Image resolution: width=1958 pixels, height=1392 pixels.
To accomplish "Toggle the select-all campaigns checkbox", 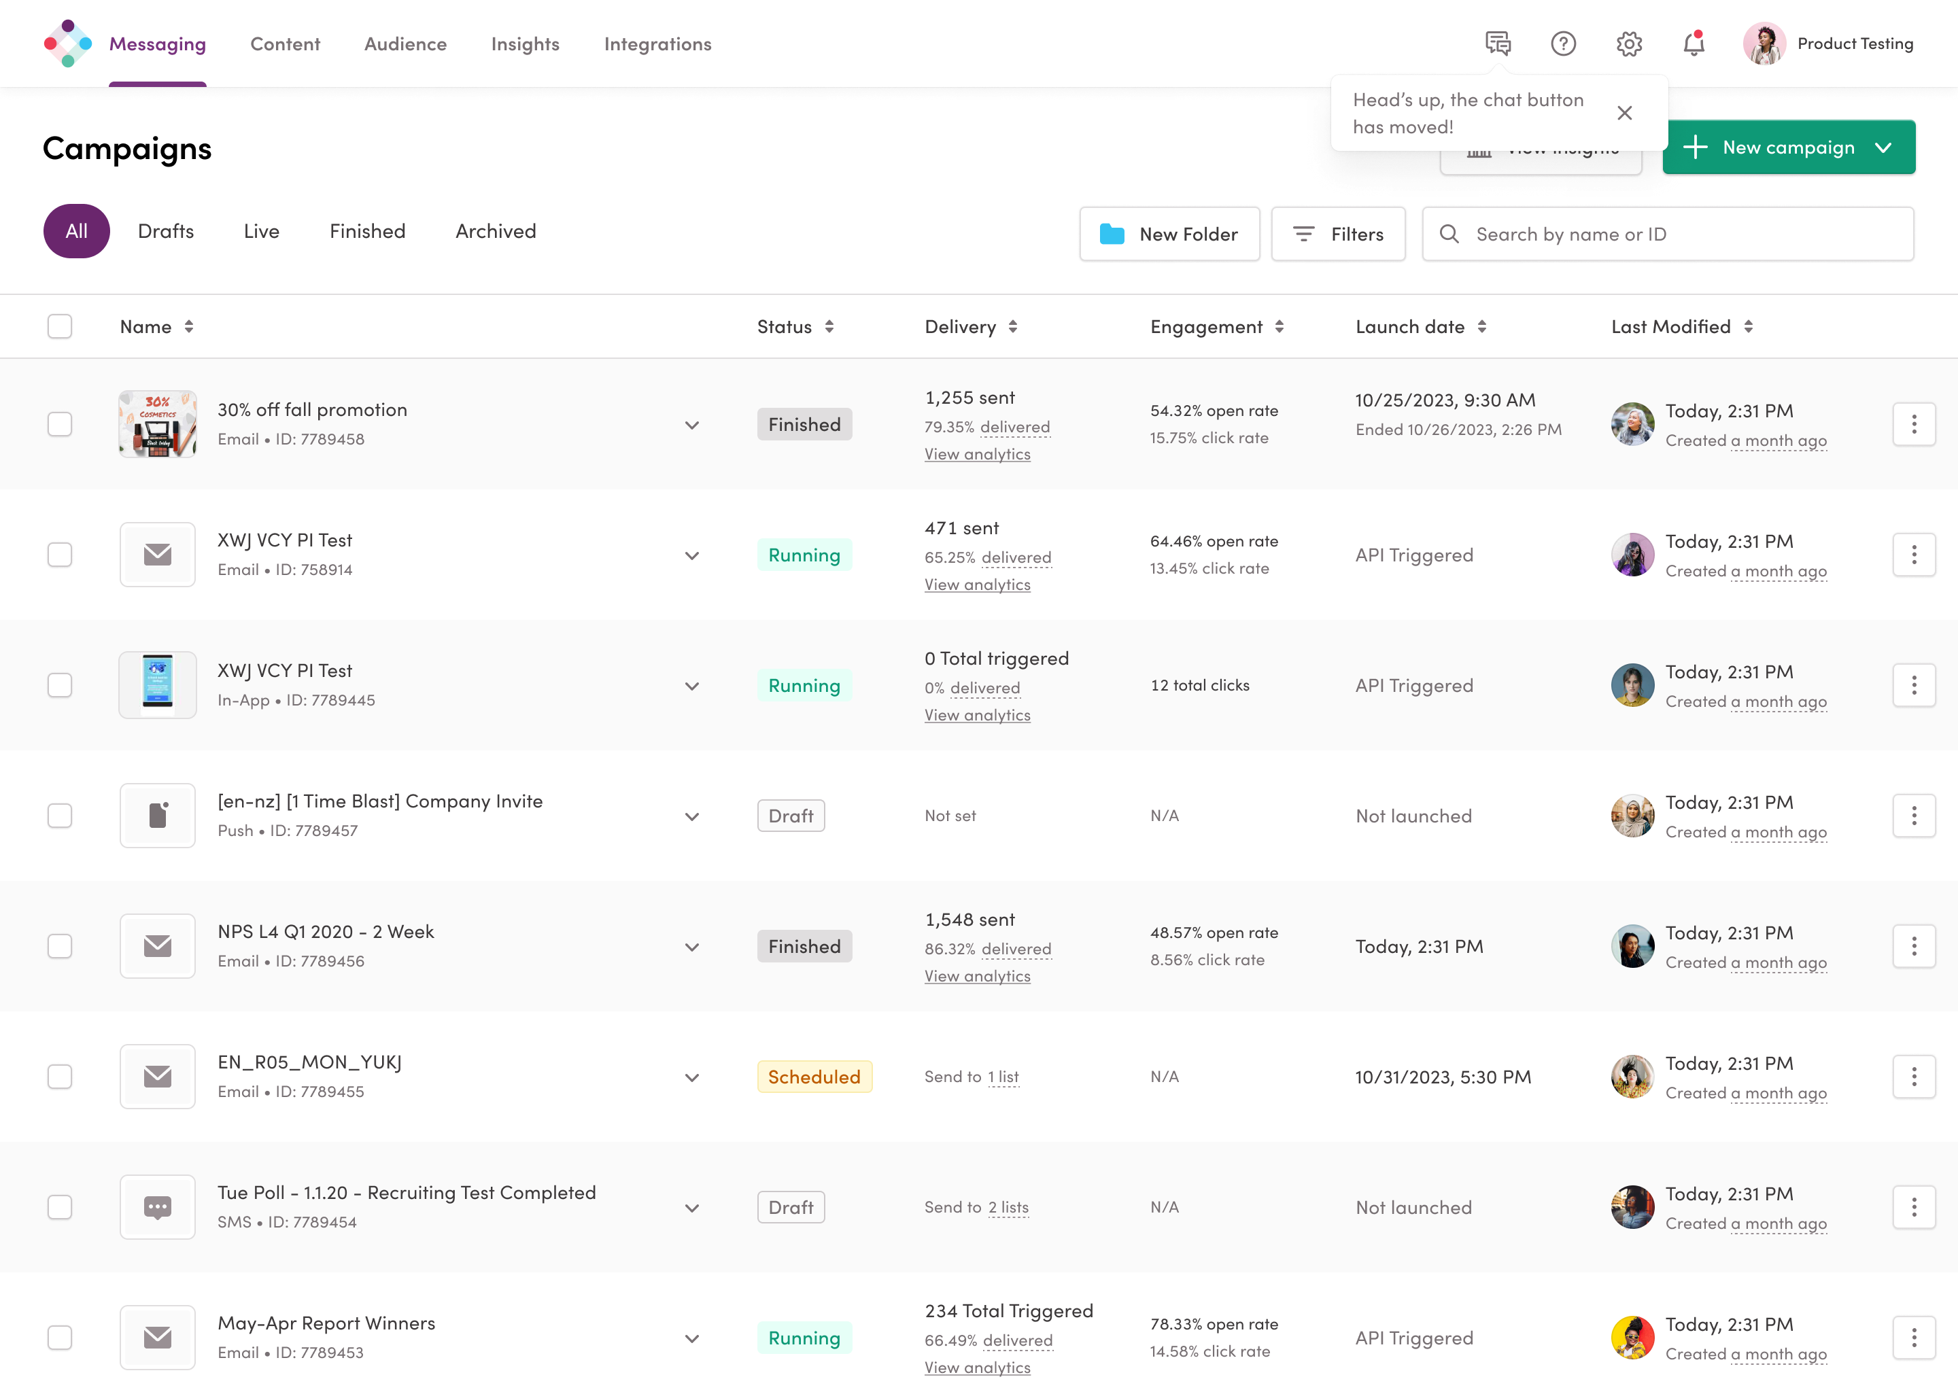I will tap(59, 326).
